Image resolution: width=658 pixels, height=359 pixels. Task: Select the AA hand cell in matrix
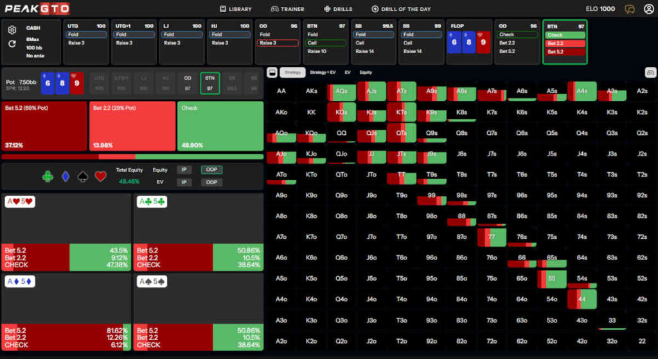pos(281,91)
